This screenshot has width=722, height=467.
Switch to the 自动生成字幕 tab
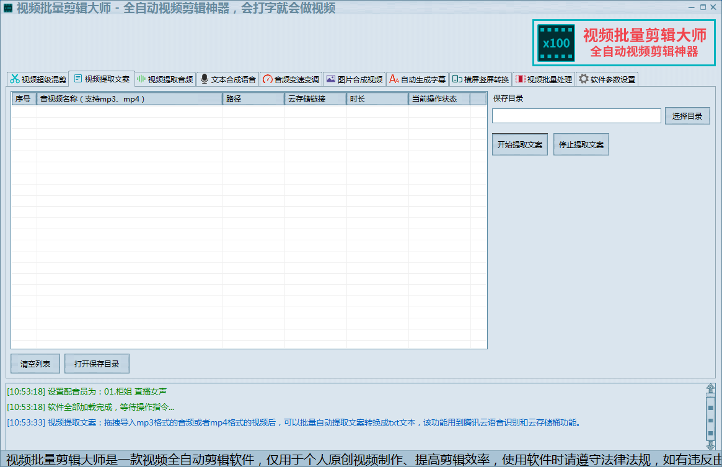[x=418, y=79]
